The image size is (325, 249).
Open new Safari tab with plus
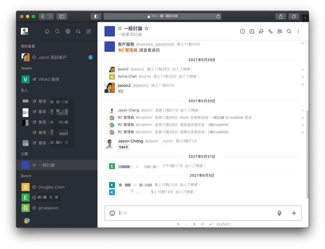[305, 18]
